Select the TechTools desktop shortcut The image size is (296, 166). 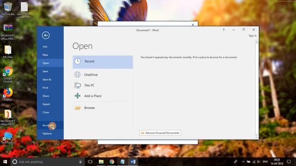pyautogui.click(x=8, y=138)
